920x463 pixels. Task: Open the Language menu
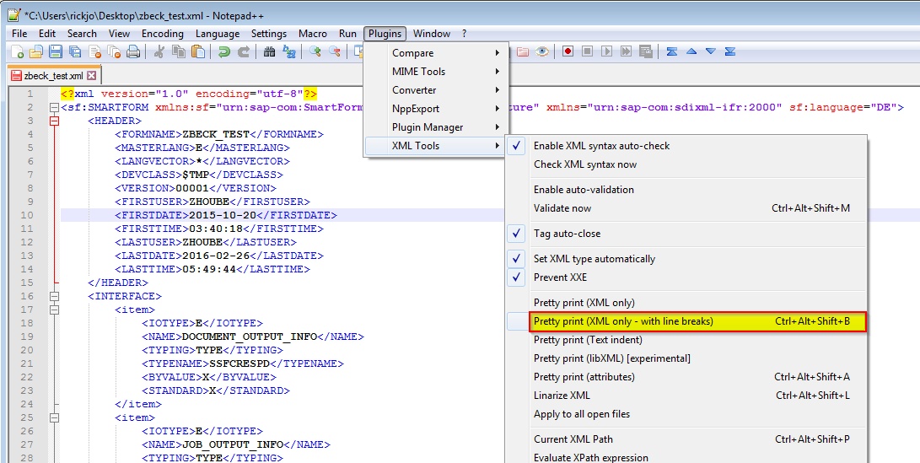[x=218, y=34]
